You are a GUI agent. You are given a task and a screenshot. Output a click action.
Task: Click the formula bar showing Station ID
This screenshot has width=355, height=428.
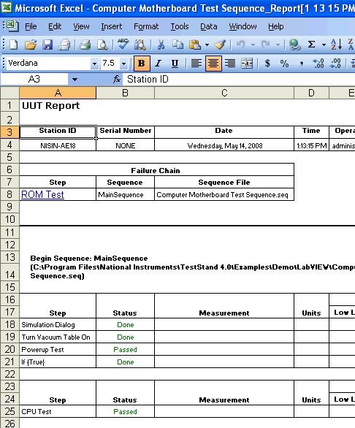(x=239, y=80)
